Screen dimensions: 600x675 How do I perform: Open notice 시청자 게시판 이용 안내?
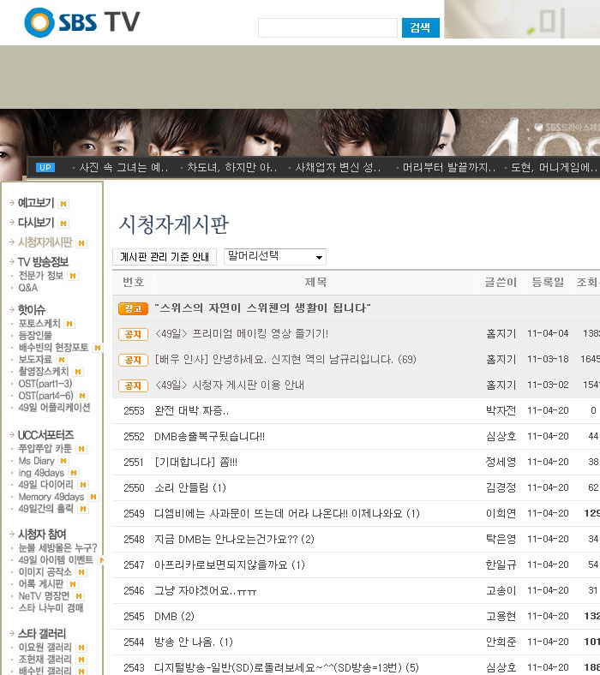[229, 385]
